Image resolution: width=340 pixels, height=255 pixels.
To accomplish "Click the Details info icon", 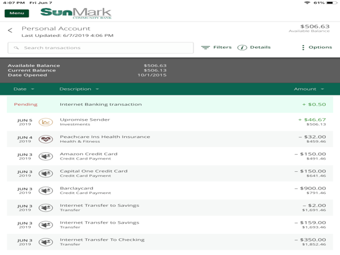I will point(242,47).
